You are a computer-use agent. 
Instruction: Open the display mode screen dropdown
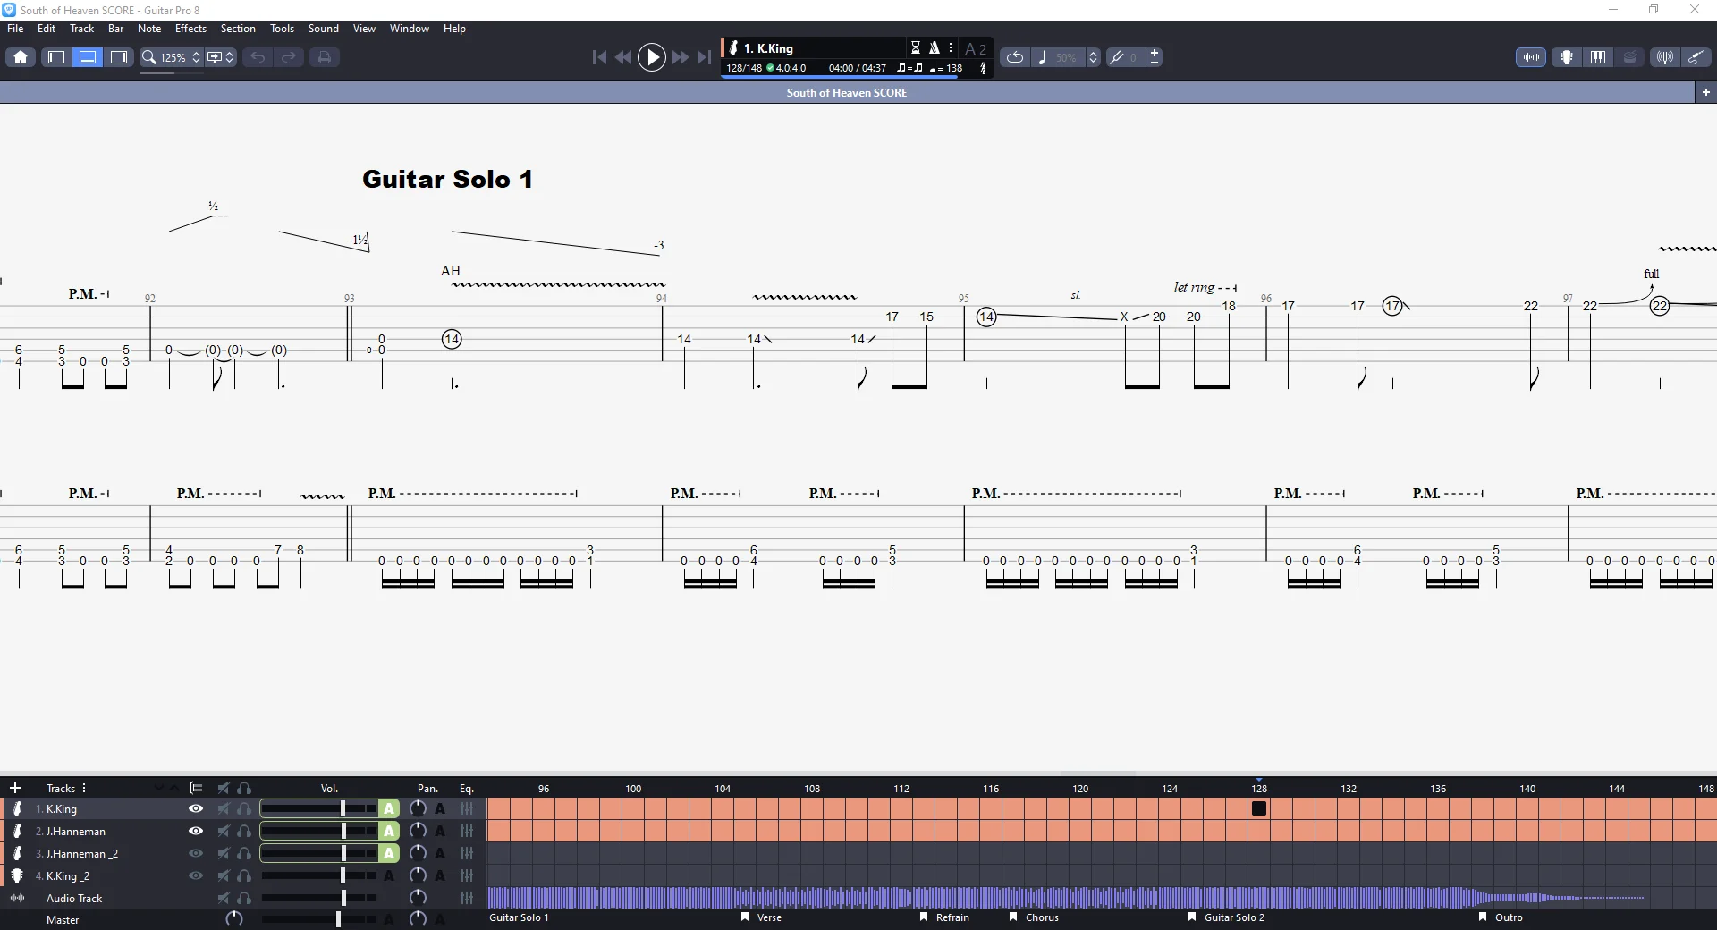click(x=220, y=57)
